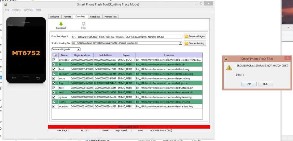Click the cache.img location cell

point(169,102)
